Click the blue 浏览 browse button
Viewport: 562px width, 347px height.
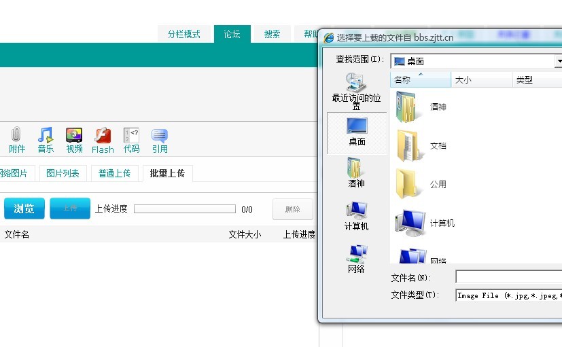[24, 208]
